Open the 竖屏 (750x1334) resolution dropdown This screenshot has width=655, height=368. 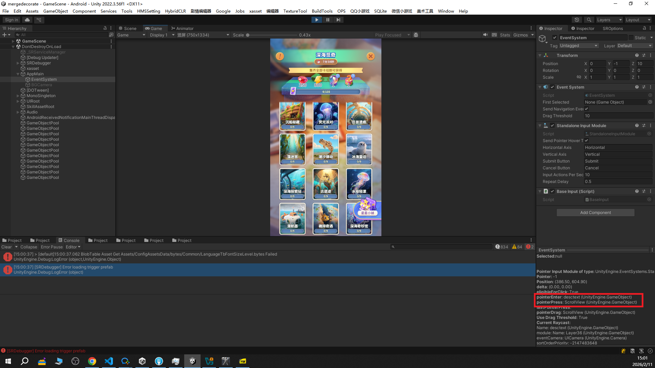point(203,35)
